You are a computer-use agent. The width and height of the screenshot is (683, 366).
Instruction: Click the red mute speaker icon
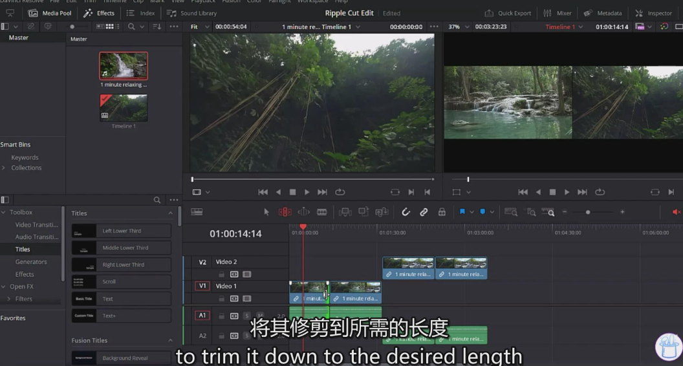coord(676,211)
